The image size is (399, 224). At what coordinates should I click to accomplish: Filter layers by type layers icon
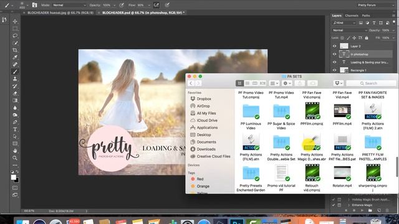(x=374, y=23)
